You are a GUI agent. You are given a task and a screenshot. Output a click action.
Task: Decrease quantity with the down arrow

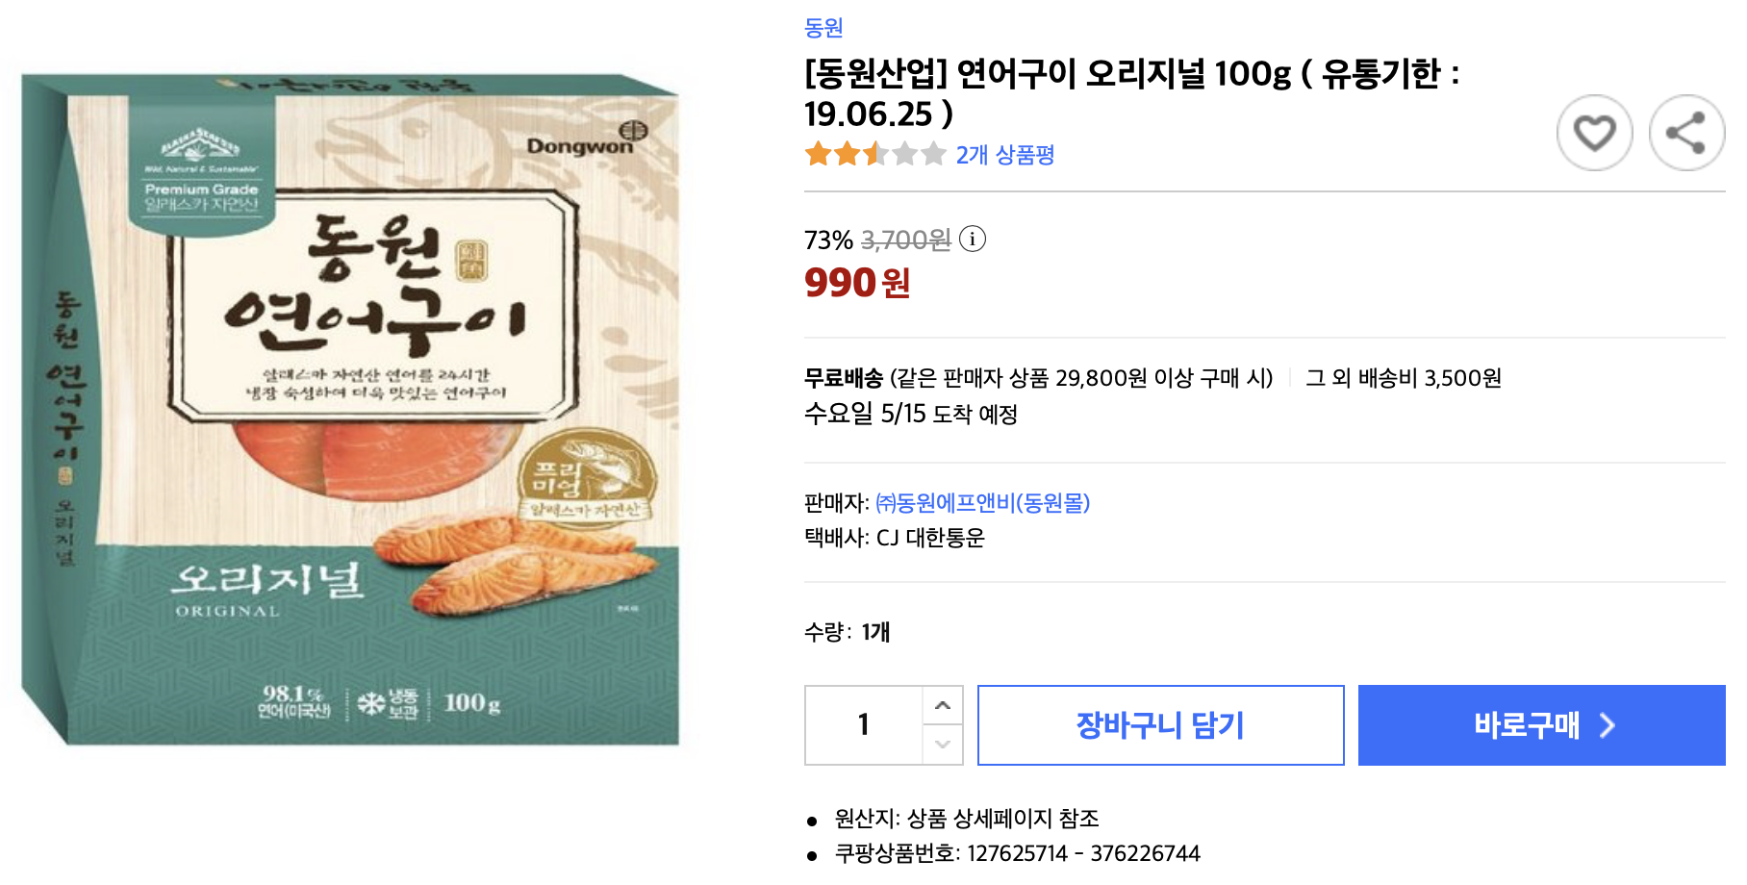[x=943, y=745]
